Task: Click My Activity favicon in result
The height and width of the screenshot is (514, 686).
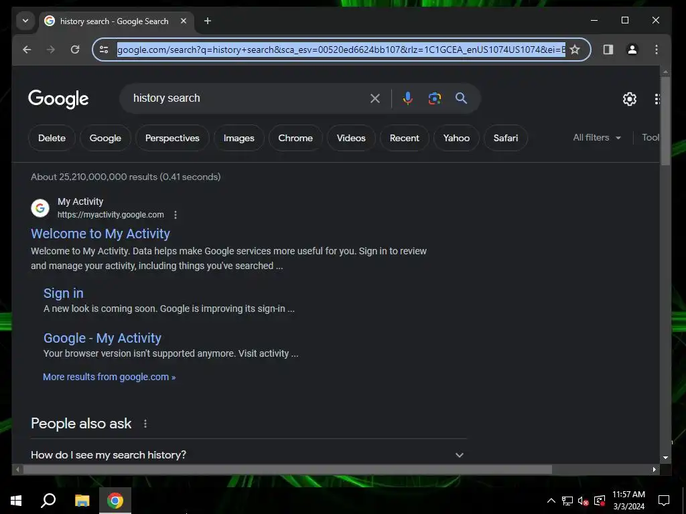Action: [40, 208]
